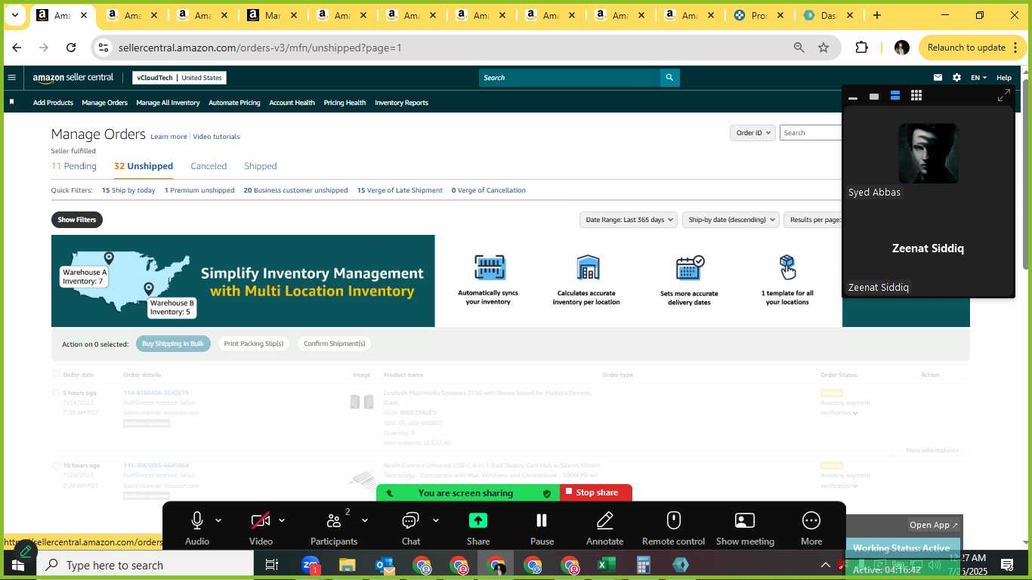Click Syed Abbas video thumbnail
1032x580 pixels.
pyautogui.click(x=928, y=153)
